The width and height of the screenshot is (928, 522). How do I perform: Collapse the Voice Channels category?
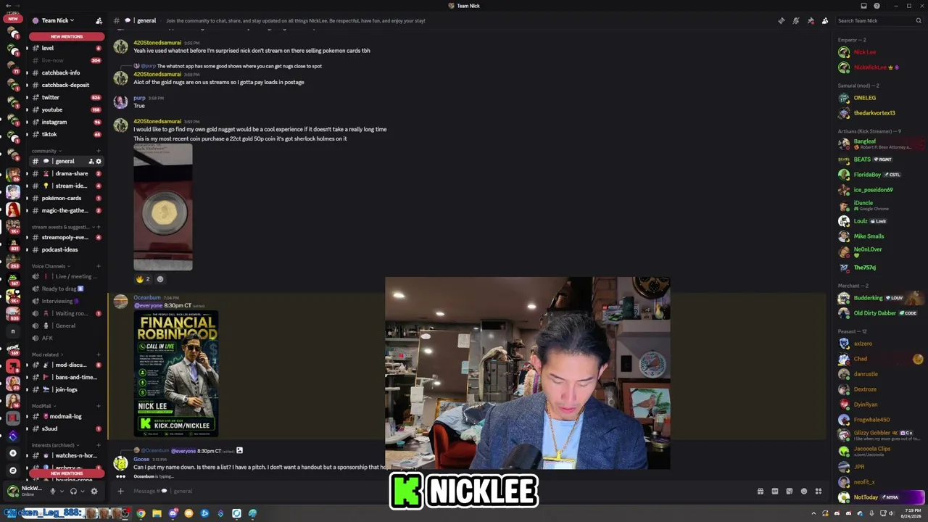[x=50, y=266]
